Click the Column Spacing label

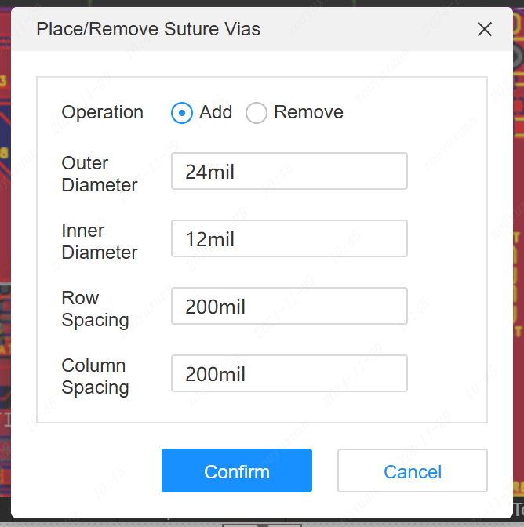point(95,376)
